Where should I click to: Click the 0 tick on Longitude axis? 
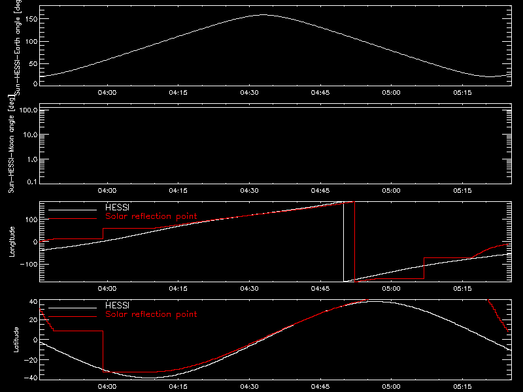coord(35,242)
